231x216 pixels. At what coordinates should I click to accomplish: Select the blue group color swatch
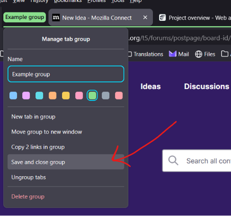(x=13, y=95)
